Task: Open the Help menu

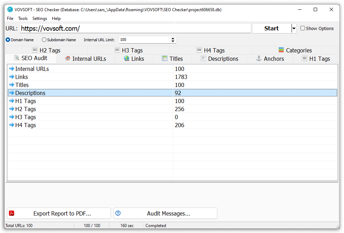Action: (x=56, y=19)
